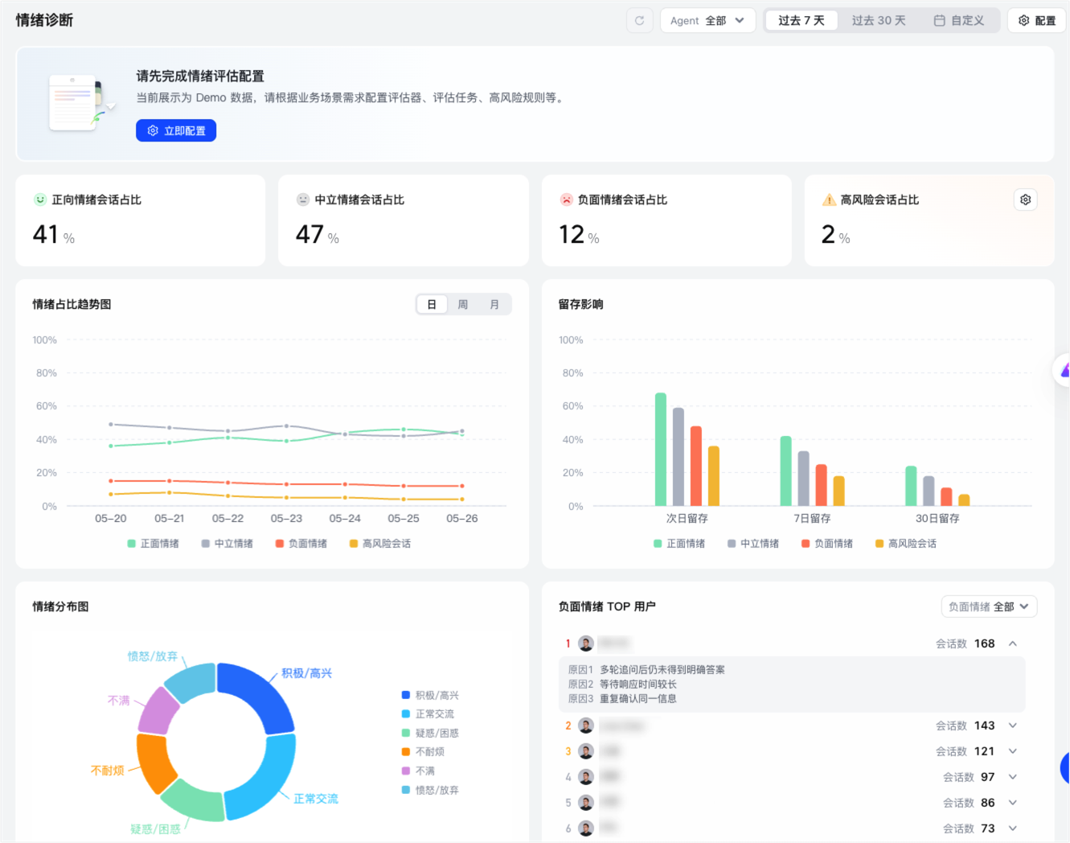Click 不耐烦 legend swatch in distribution chart
Screen dimensions: 1070x843
406,752
